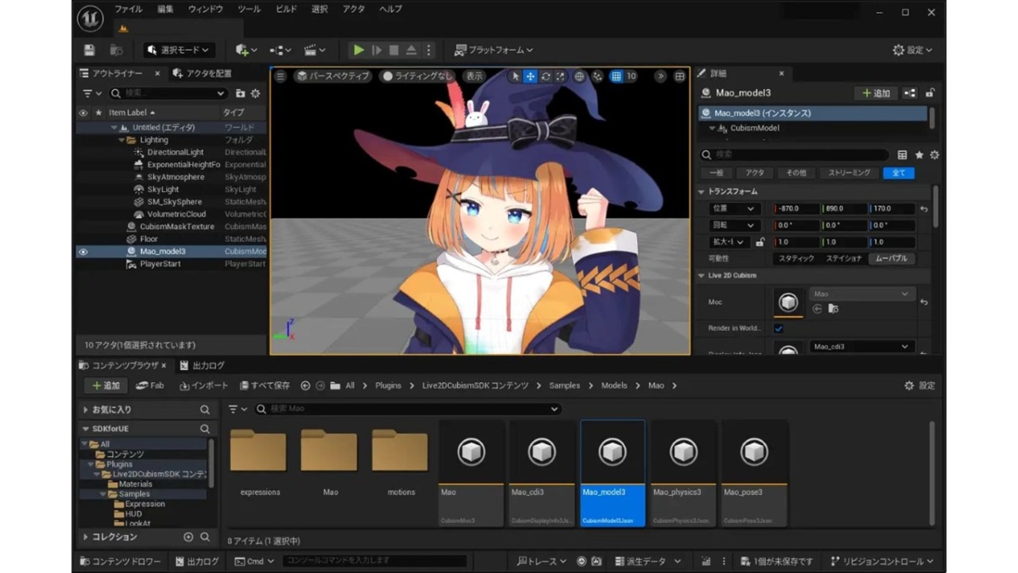Open the selection mode (選択モード) dropdown
Image resolution: width=1018 pixels, height=573 pixels.
point(179,50)
